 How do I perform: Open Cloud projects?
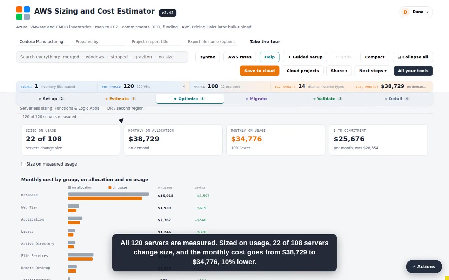303,71
